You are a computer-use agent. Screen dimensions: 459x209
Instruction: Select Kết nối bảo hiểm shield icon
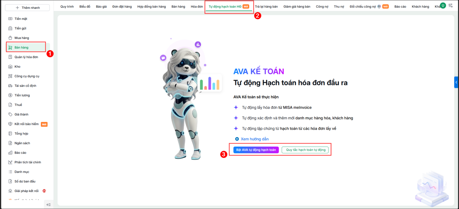click(10, 124)
